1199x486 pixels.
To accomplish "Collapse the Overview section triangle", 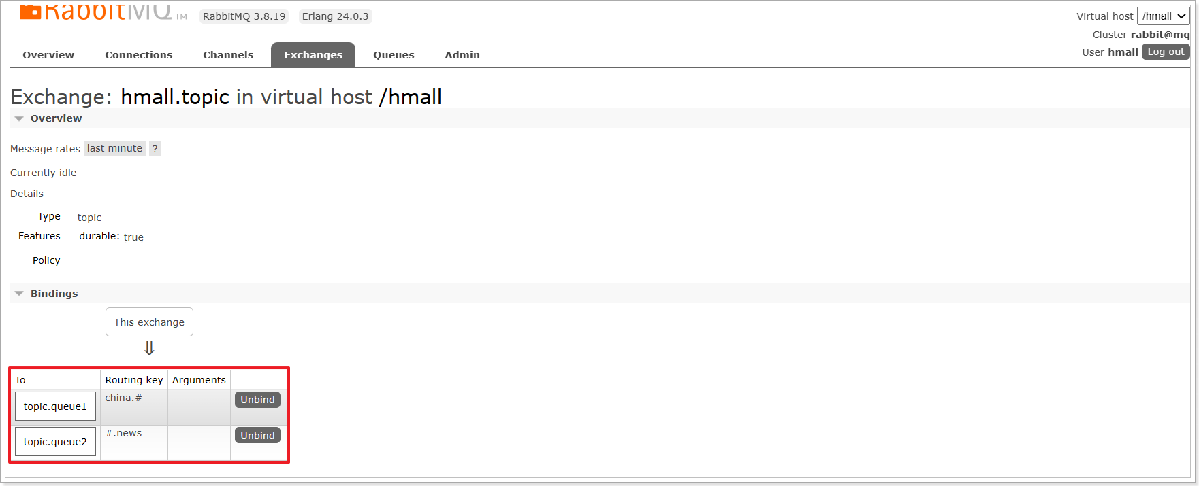I will [19, 118].
